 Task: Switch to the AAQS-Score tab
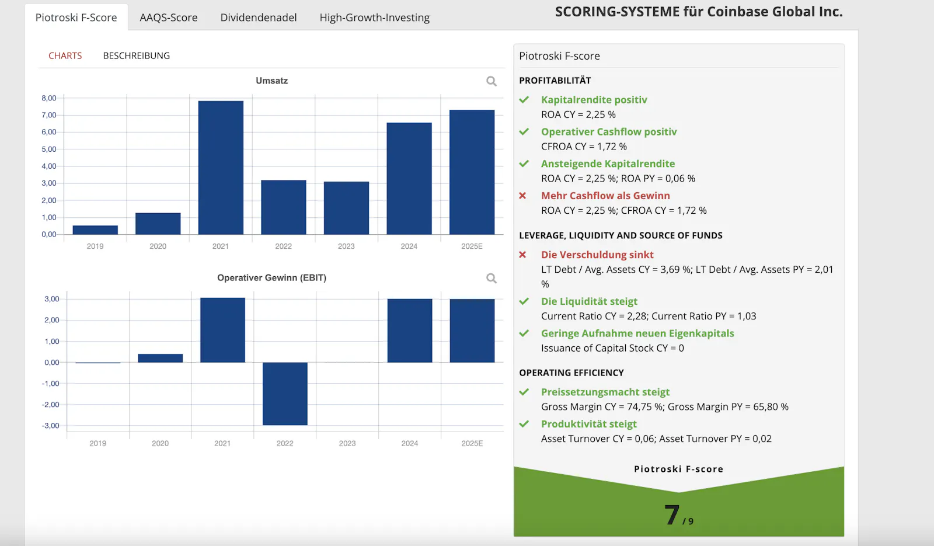[x=169, y=18]
